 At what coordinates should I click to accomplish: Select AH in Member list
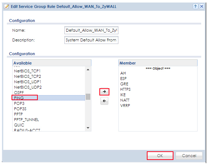click(158, 73)
